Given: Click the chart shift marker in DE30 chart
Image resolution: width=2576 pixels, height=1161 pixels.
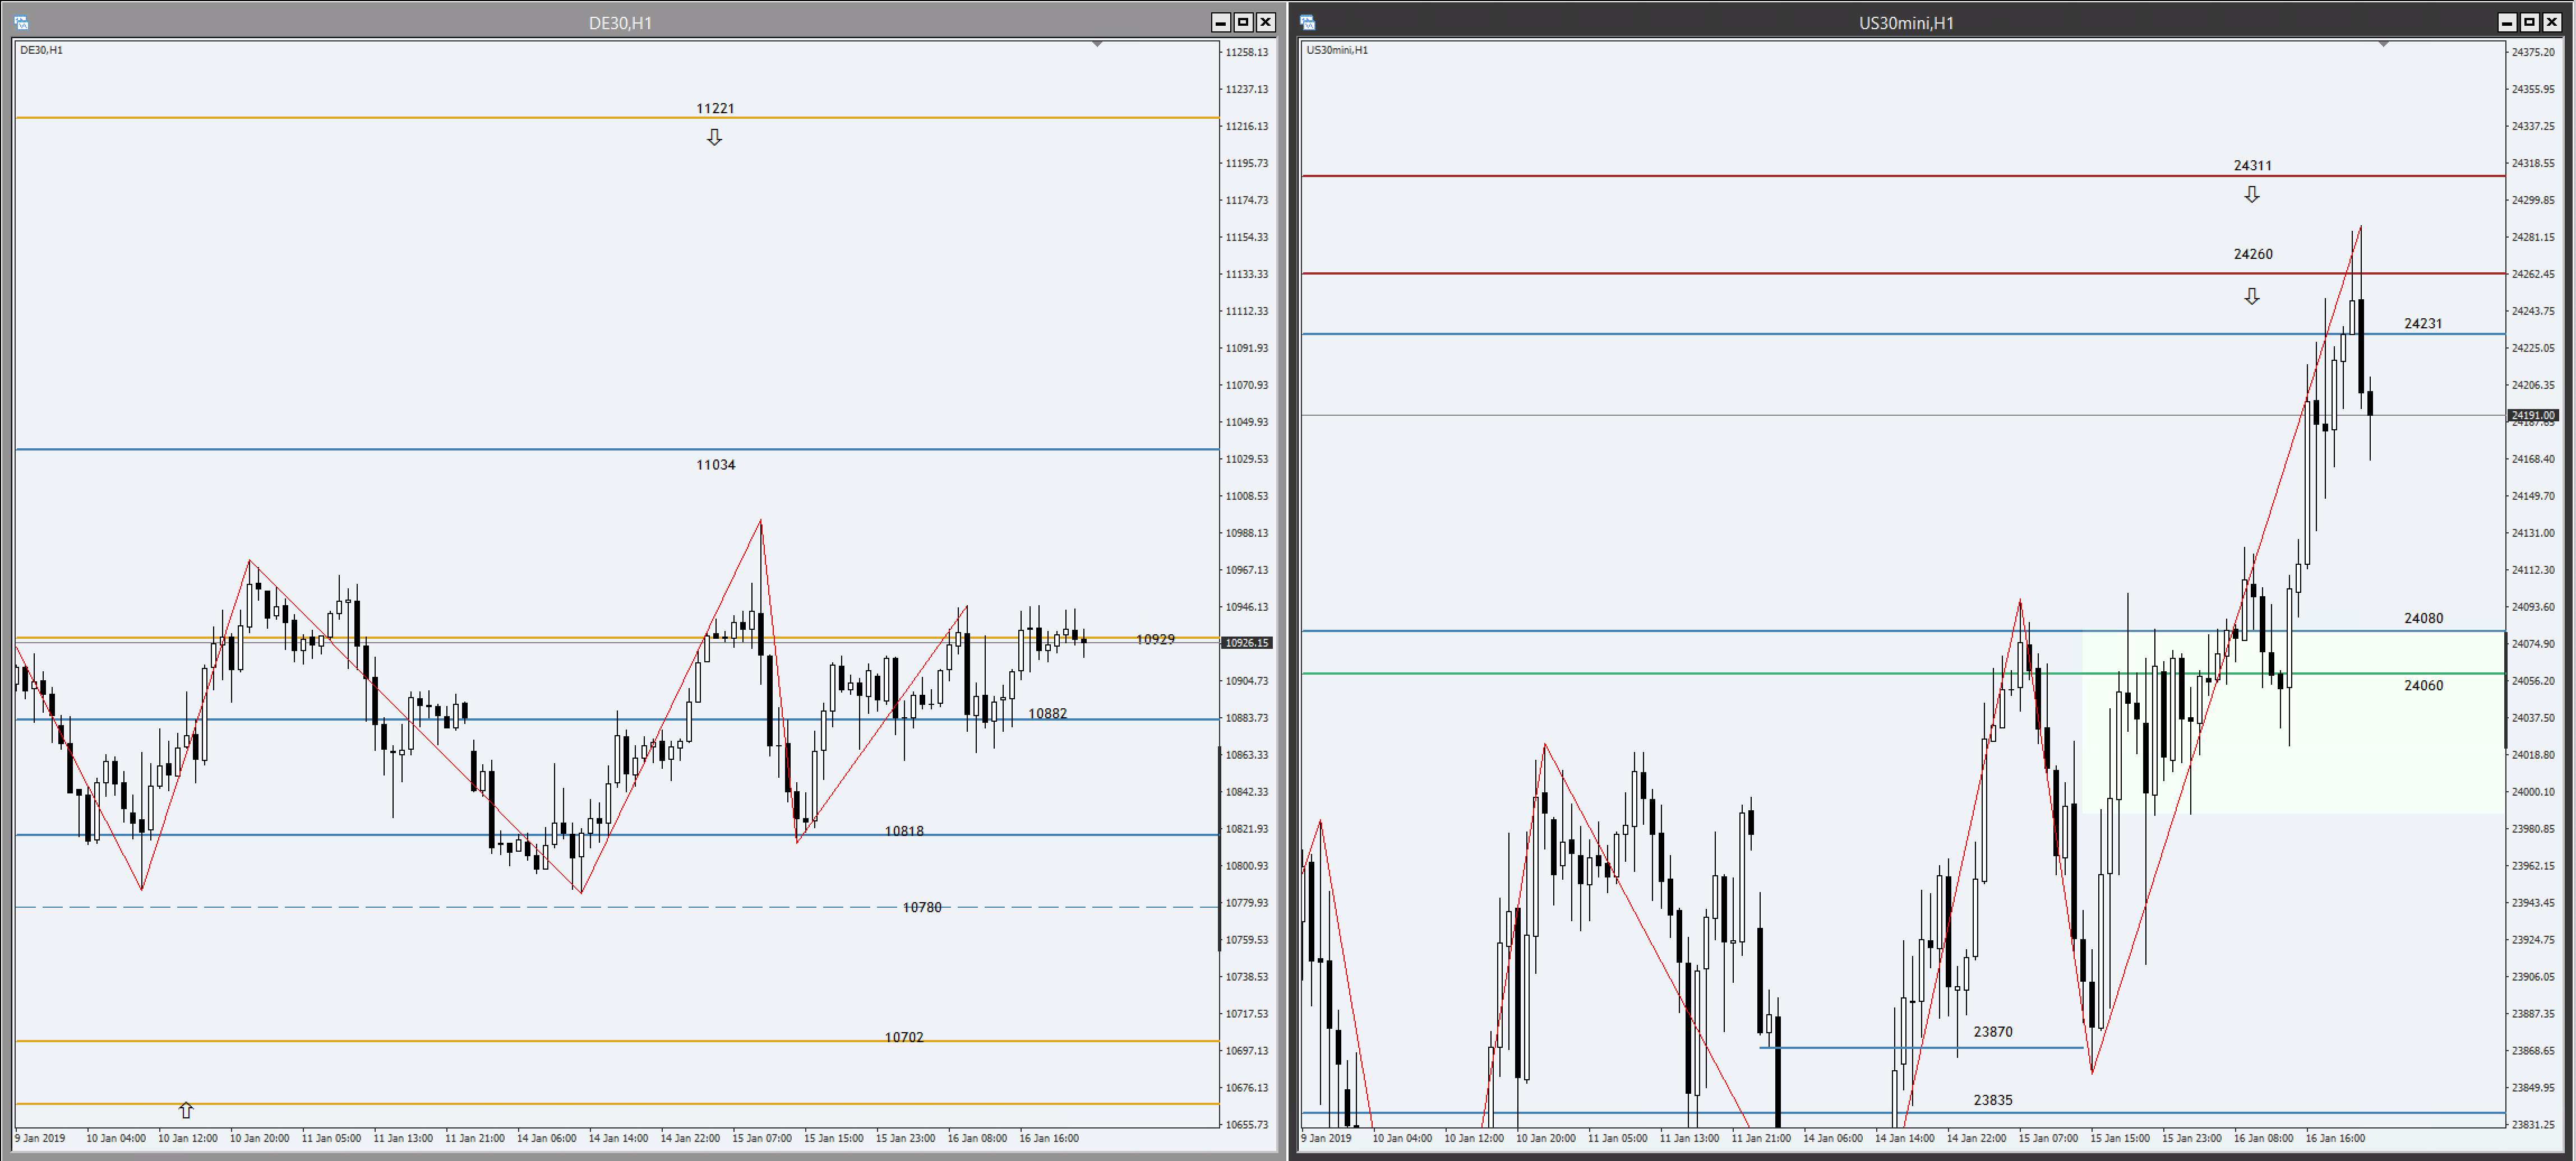Looking at the screenshot, I should 1097,44.
